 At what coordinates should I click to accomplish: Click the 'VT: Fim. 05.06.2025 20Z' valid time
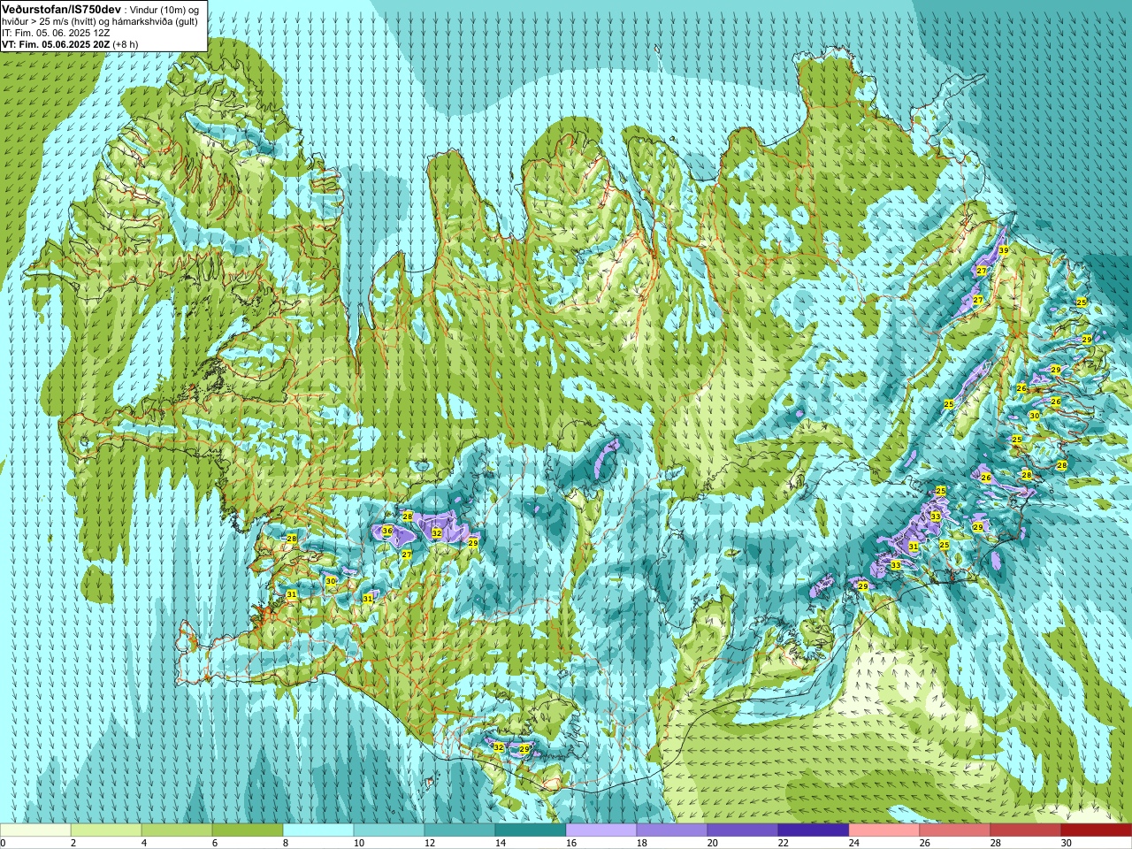click(x=56, y=43)
